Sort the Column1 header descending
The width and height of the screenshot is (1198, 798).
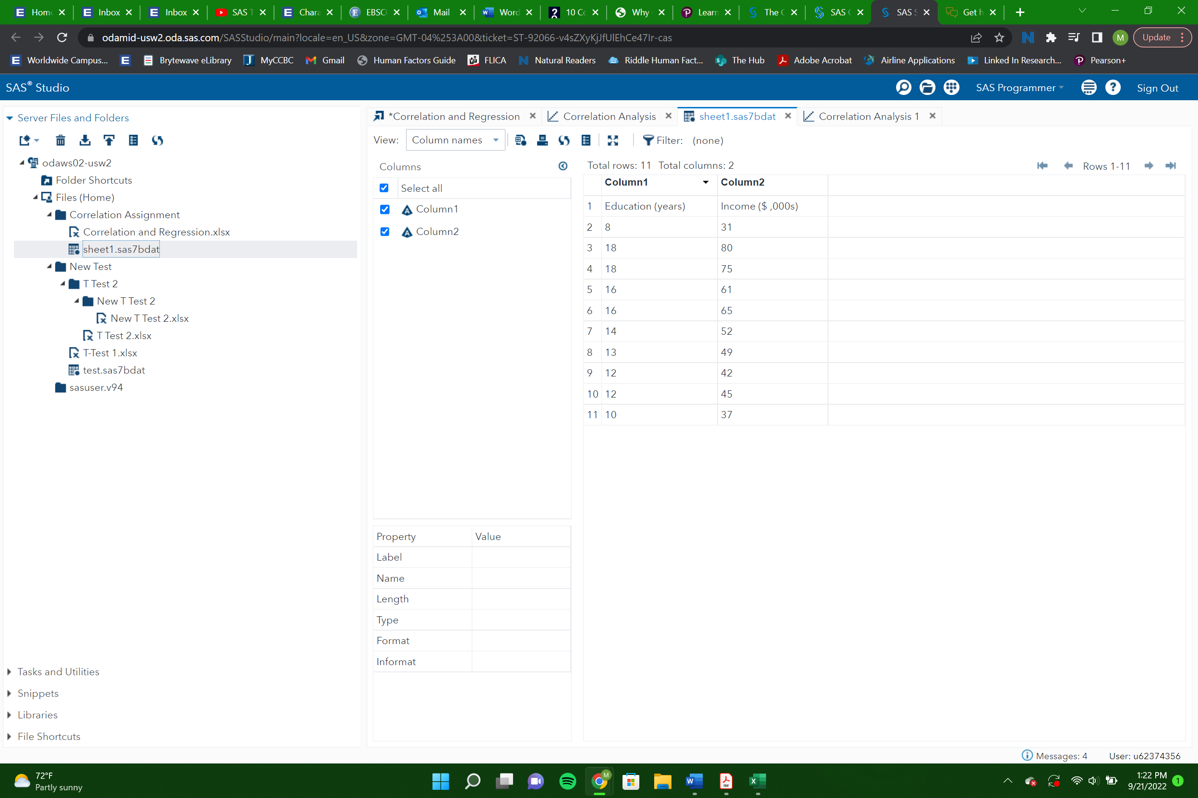coord(706,182)
